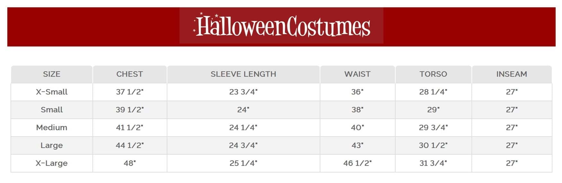This screenshot has width=562, height=183.
Task: Select the Medium size row label
Action: 52,128
